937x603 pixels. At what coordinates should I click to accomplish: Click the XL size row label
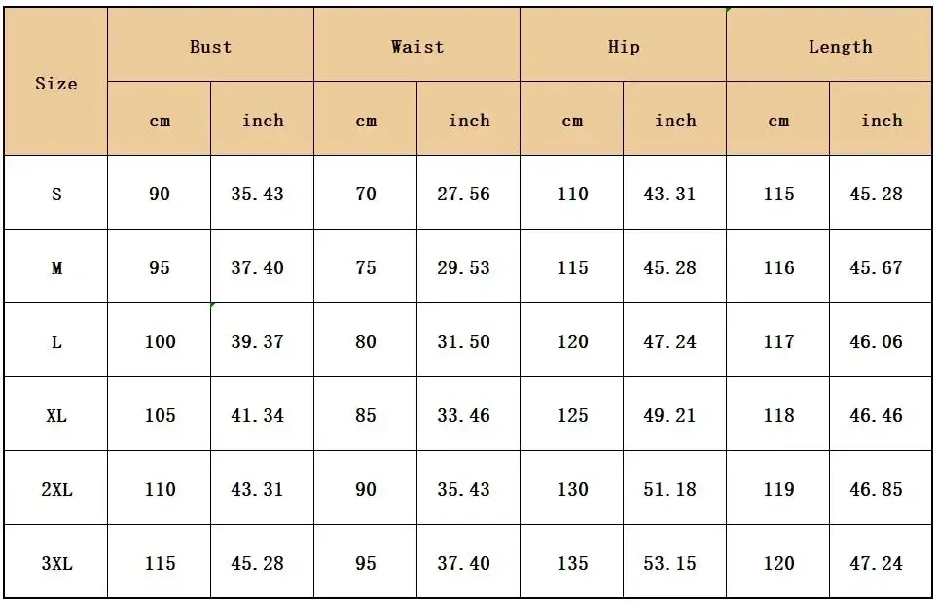click(x=55, y=413)
